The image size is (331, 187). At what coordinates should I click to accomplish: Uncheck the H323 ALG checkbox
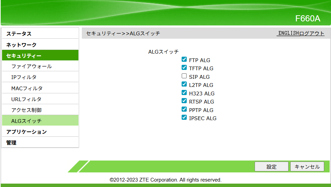coord(184,93)
